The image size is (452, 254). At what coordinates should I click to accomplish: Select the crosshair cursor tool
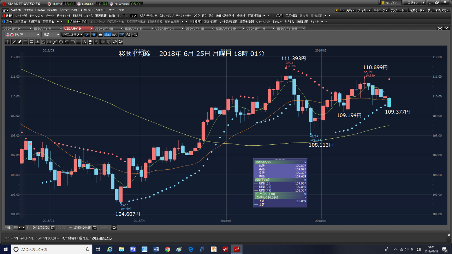[x=8, y=42]
